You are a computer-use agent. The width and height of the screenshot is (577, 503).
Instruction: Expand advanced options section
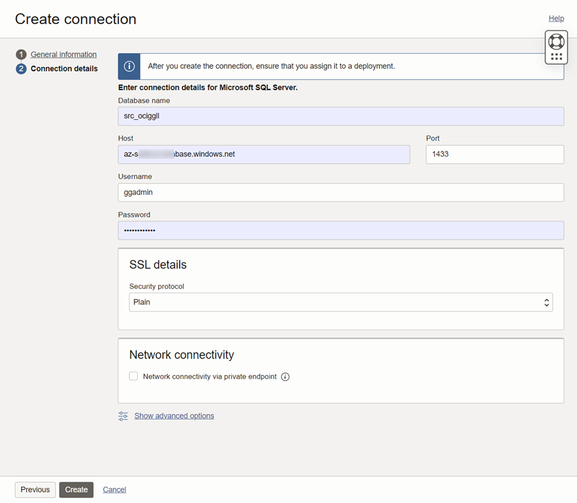(x=174, y=416)
